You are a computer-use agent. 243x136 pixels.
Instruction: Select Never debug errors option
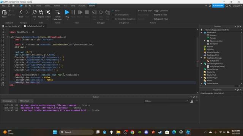tap(116, 11)
